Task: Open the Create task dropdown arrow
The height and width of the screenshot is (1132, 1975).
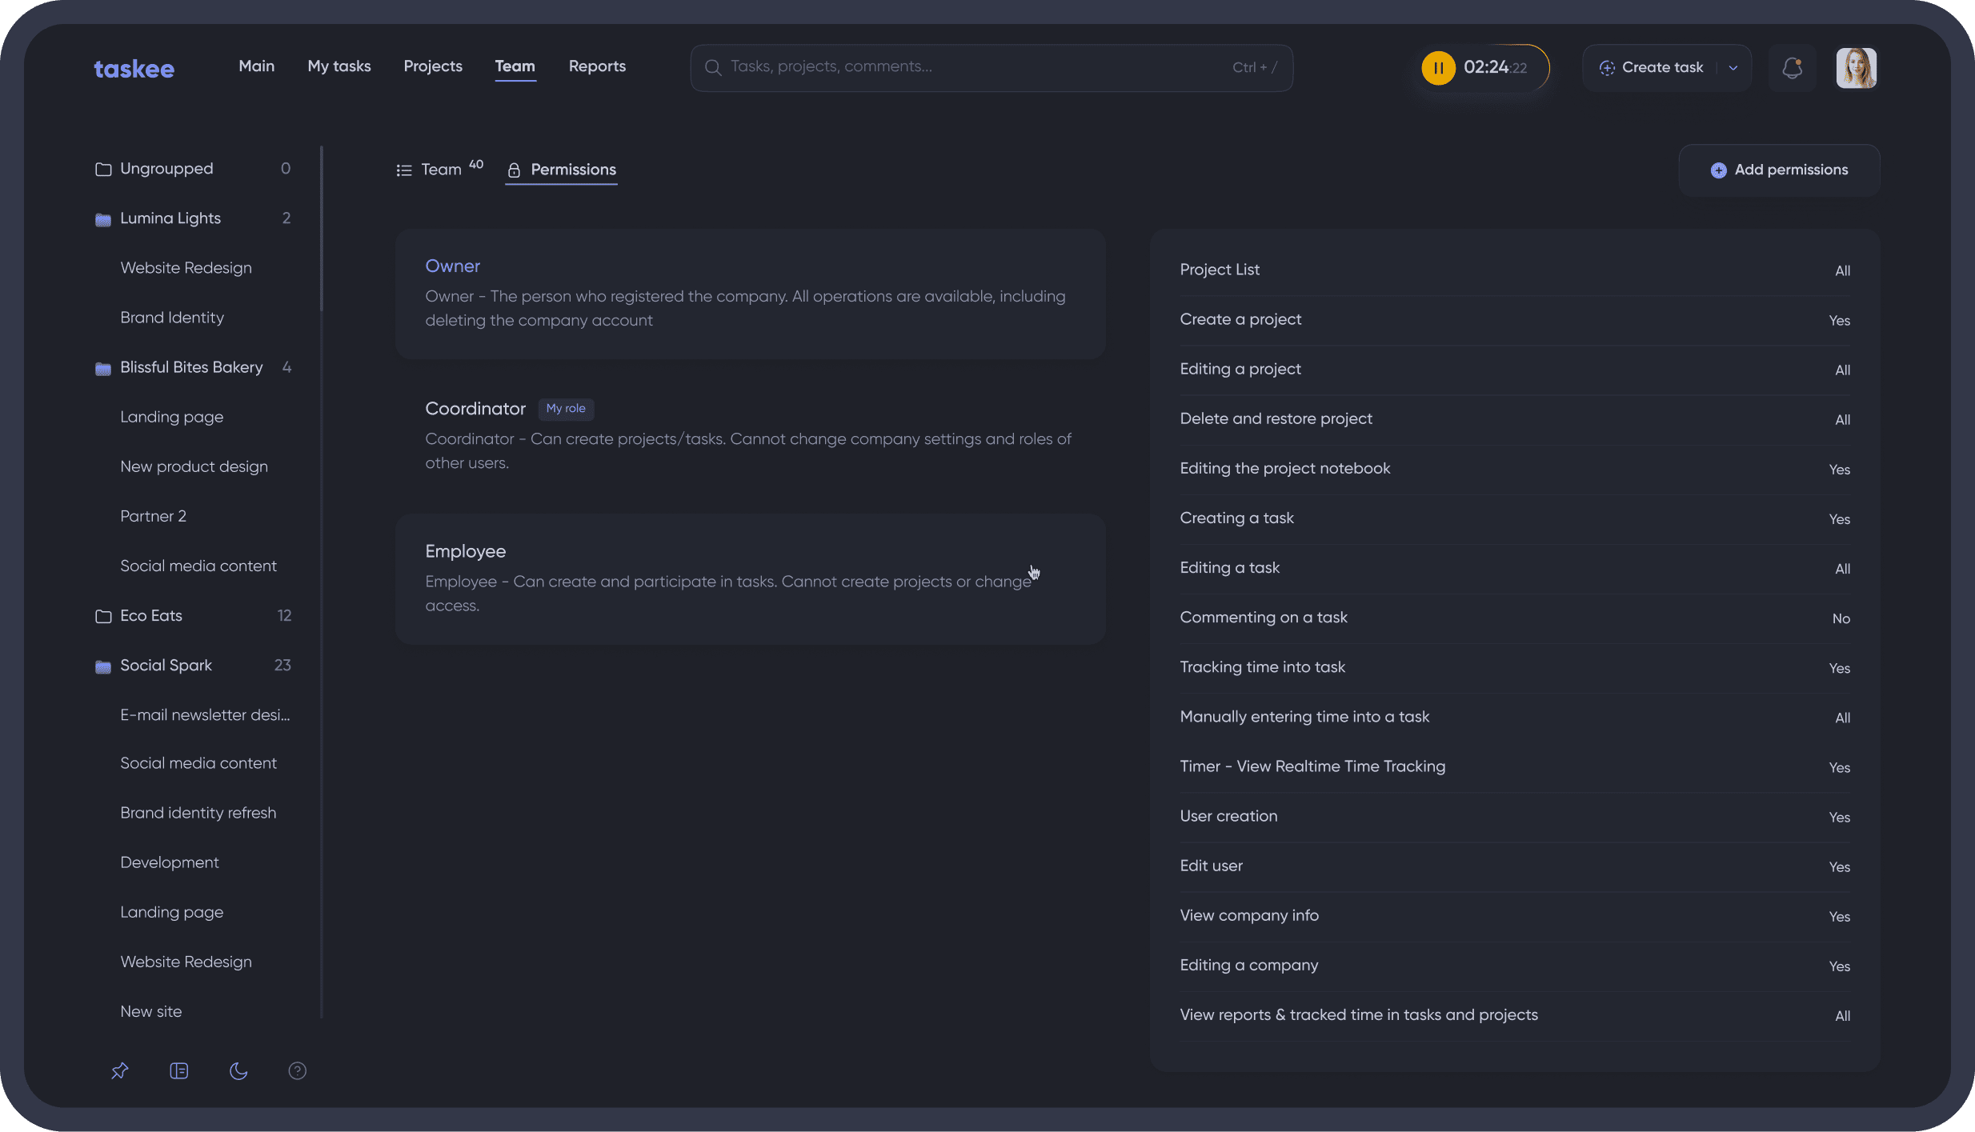Action: [x=1733, y=67]
